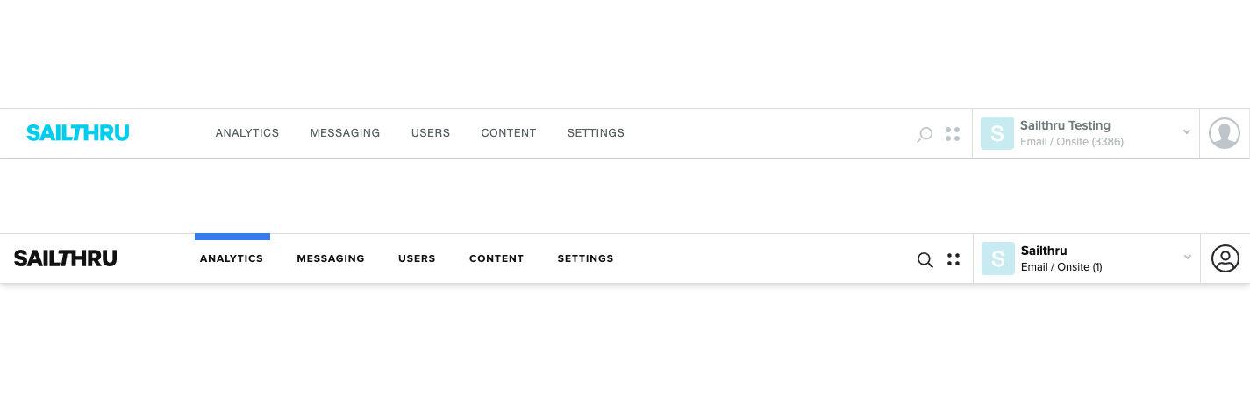The width and height of the screenshot is (1250, 410).
Task: Click the black Sailthru logo
Action: coord(66,258)
